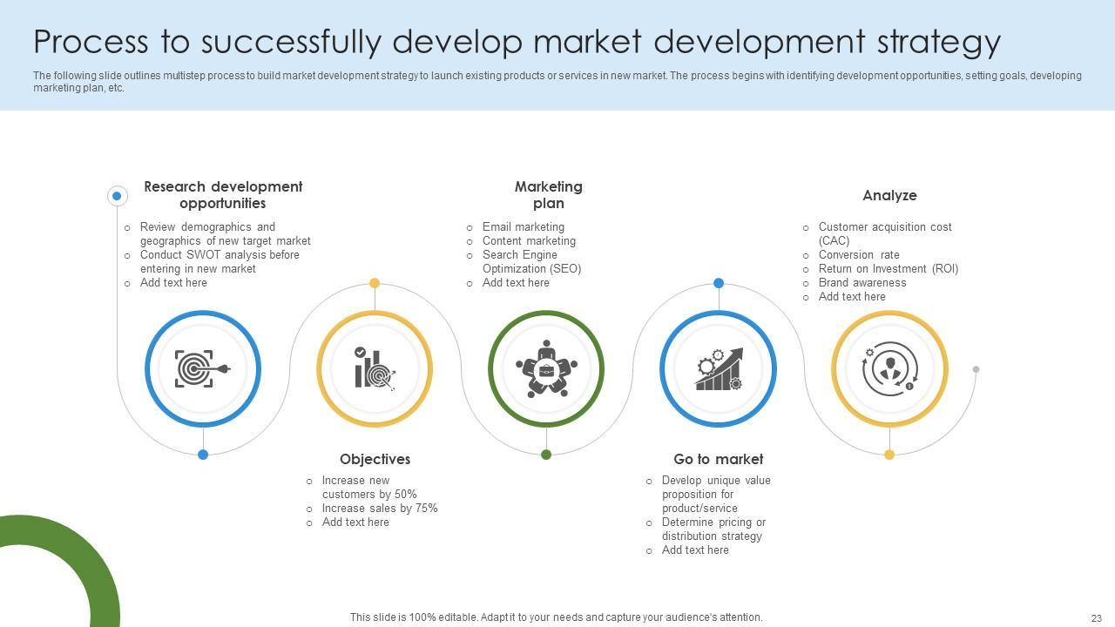The height and width of the screenshot is (627, 1115).
Task: Click the slide title about market development strategy
Action: coord(517,41)
